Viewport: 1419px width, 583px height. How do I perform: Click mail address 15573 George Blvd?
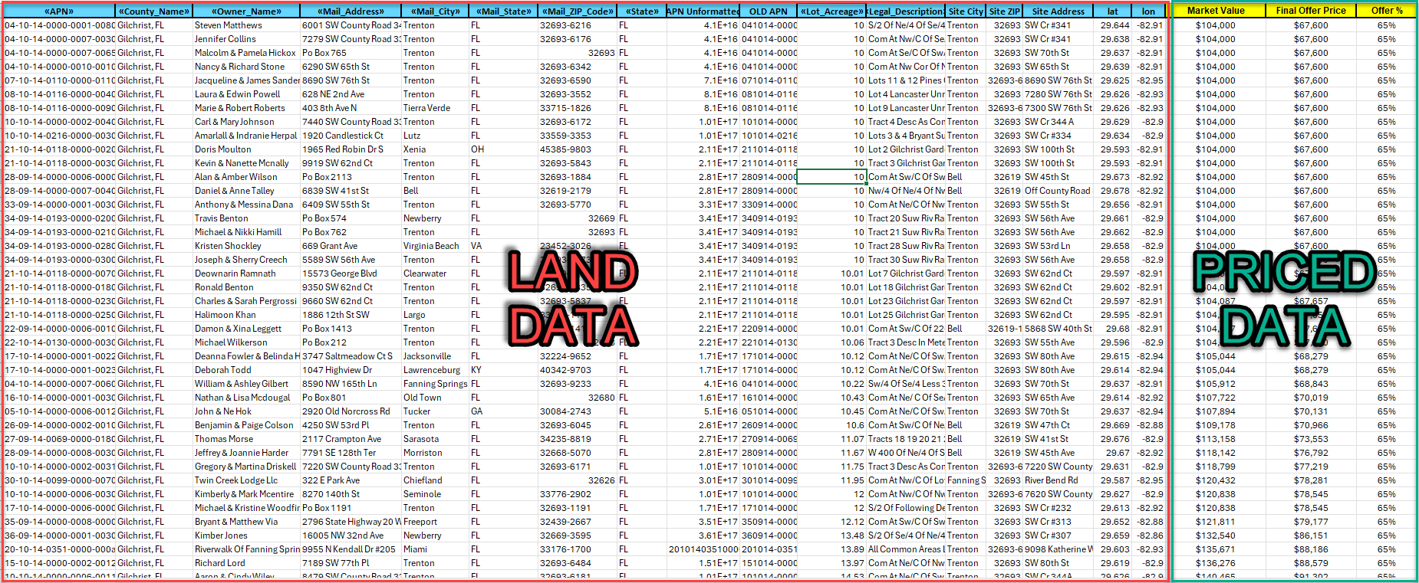pyautogui.click(x=351, y=273)
